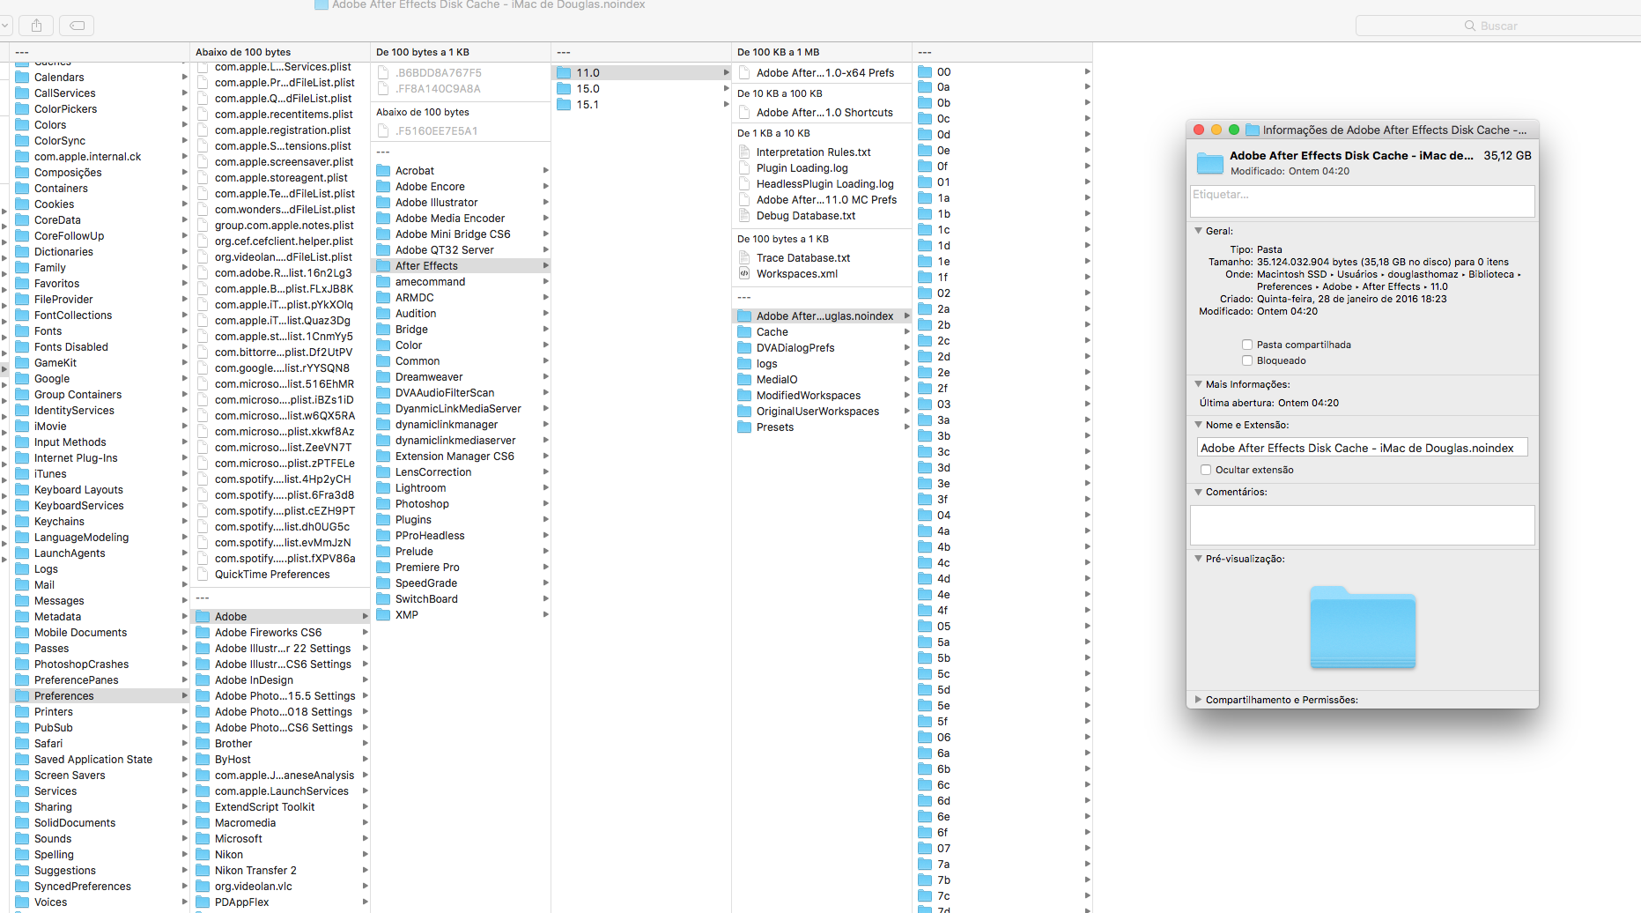Select the Dreamweaver folder
The height and width of the screenshot is (913, 1641).
tap(460, 377)
